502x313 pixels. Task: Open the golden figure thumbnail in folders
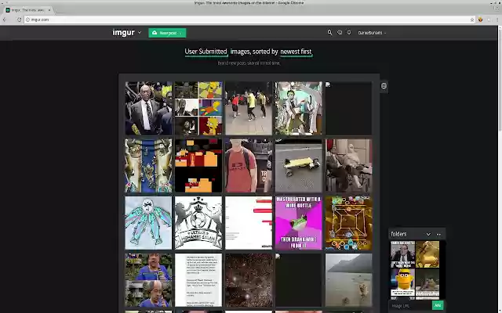[427, 254]
